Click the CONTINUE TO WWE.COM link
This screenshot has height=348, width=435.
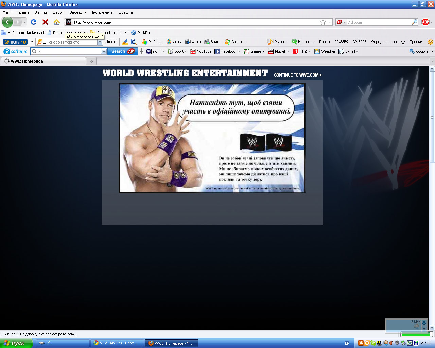(298, 75)
